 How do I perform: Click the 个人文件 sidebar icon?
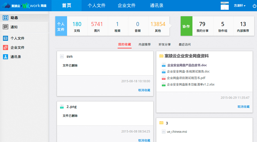(x=6, y=38)
